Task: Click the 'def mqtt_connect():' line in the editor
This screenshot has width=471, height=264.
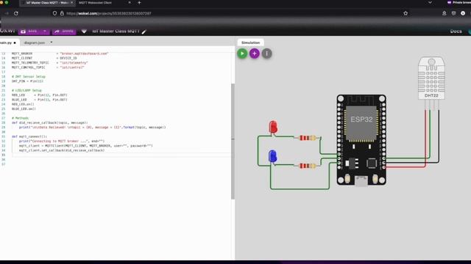Action: coord(29,136)
